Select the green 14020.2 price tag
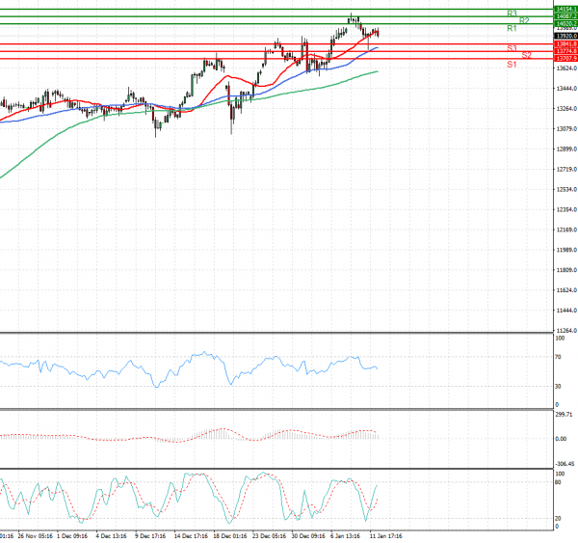 coord(565,23)
